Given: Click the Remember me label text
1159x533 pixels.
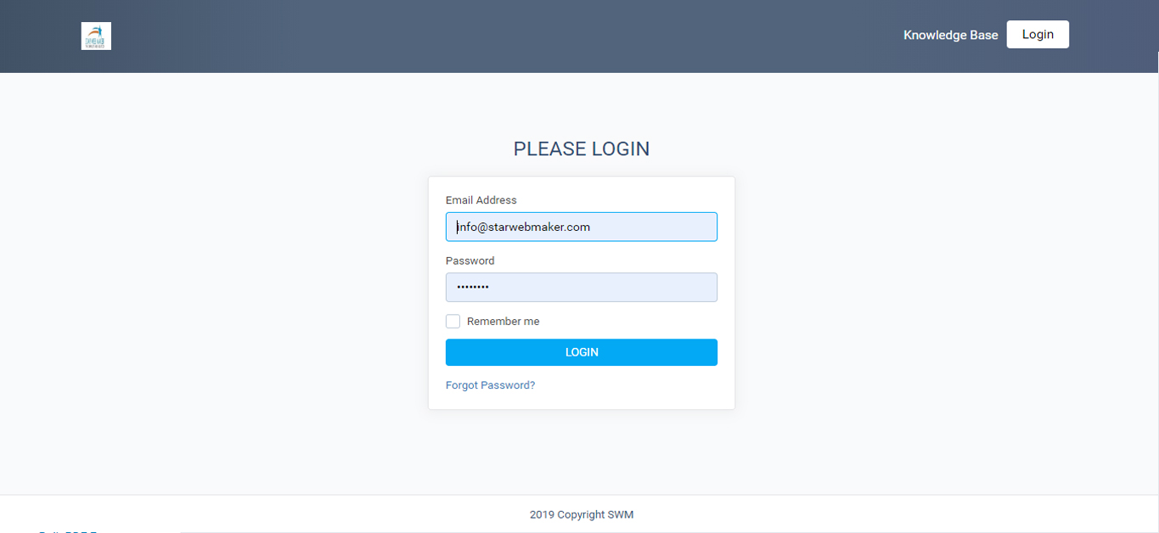Looking at the screenshot, I should tap(503, 322).
